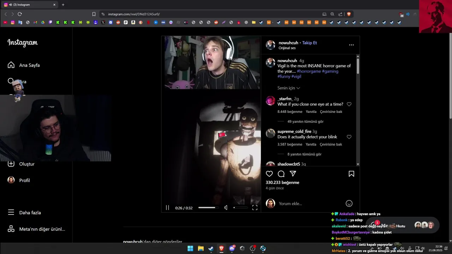Save the reel with the bookmark icon
The height and width of the screenshot is (254, 452).
coord(351,174)
